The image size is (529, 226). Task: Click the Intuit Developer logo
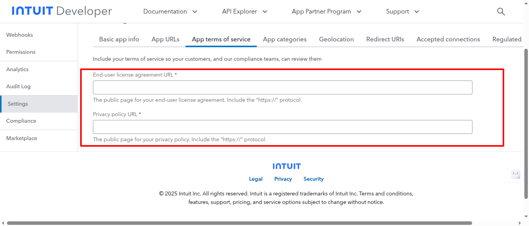[62, 11]
